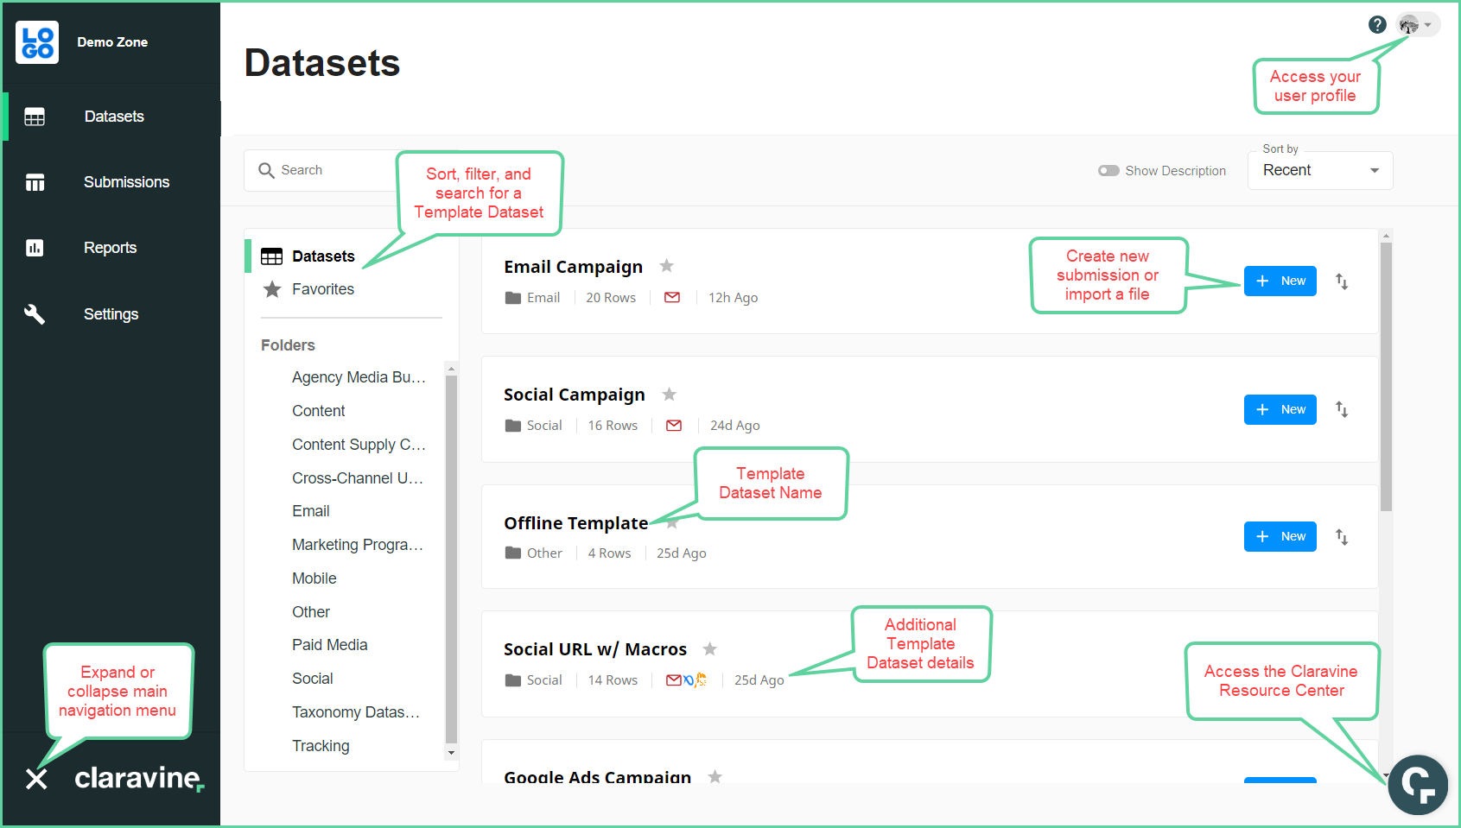Expand the user profile avatar dropdown
The width and height of the screenshot is (1461, 828).
click(x=1418, y=25)
